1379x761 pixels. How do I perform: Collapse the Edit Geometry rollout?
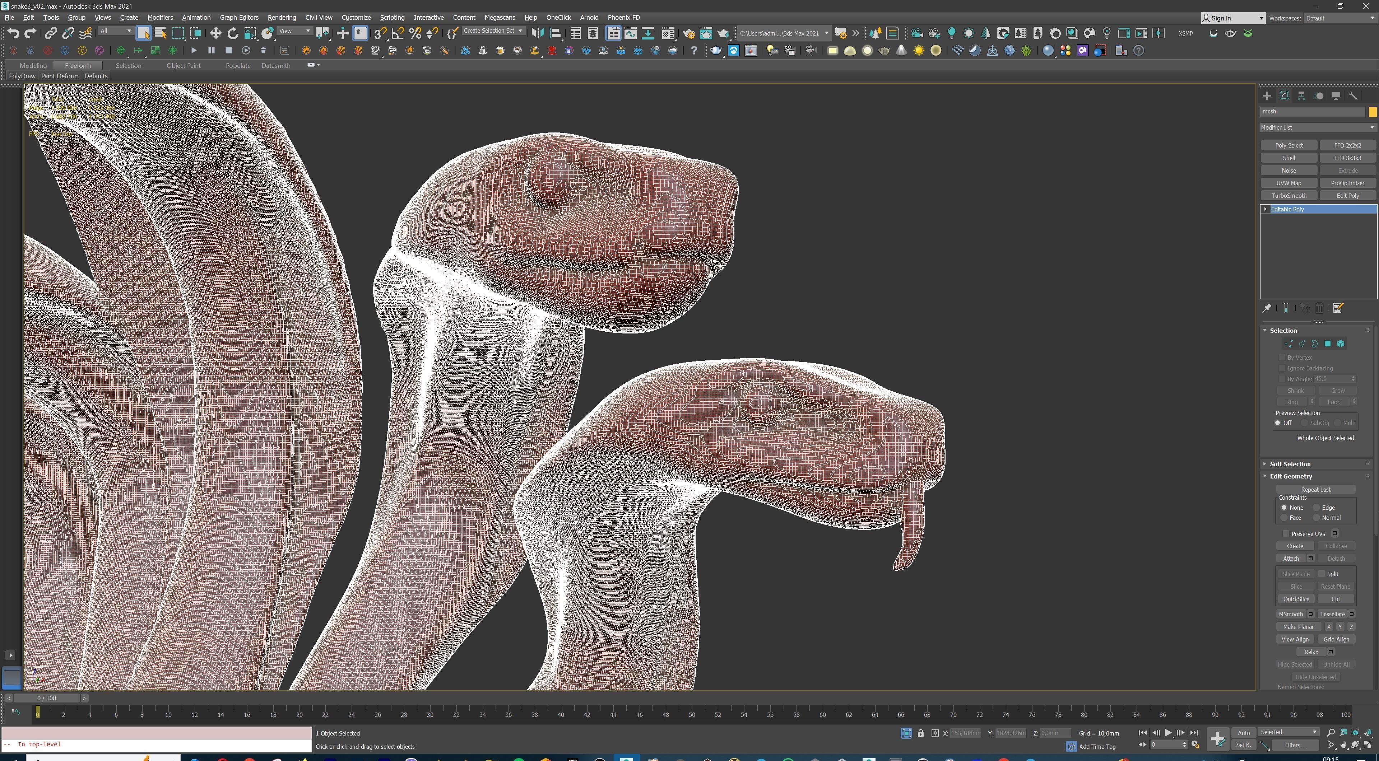(x=1265, y=476)
